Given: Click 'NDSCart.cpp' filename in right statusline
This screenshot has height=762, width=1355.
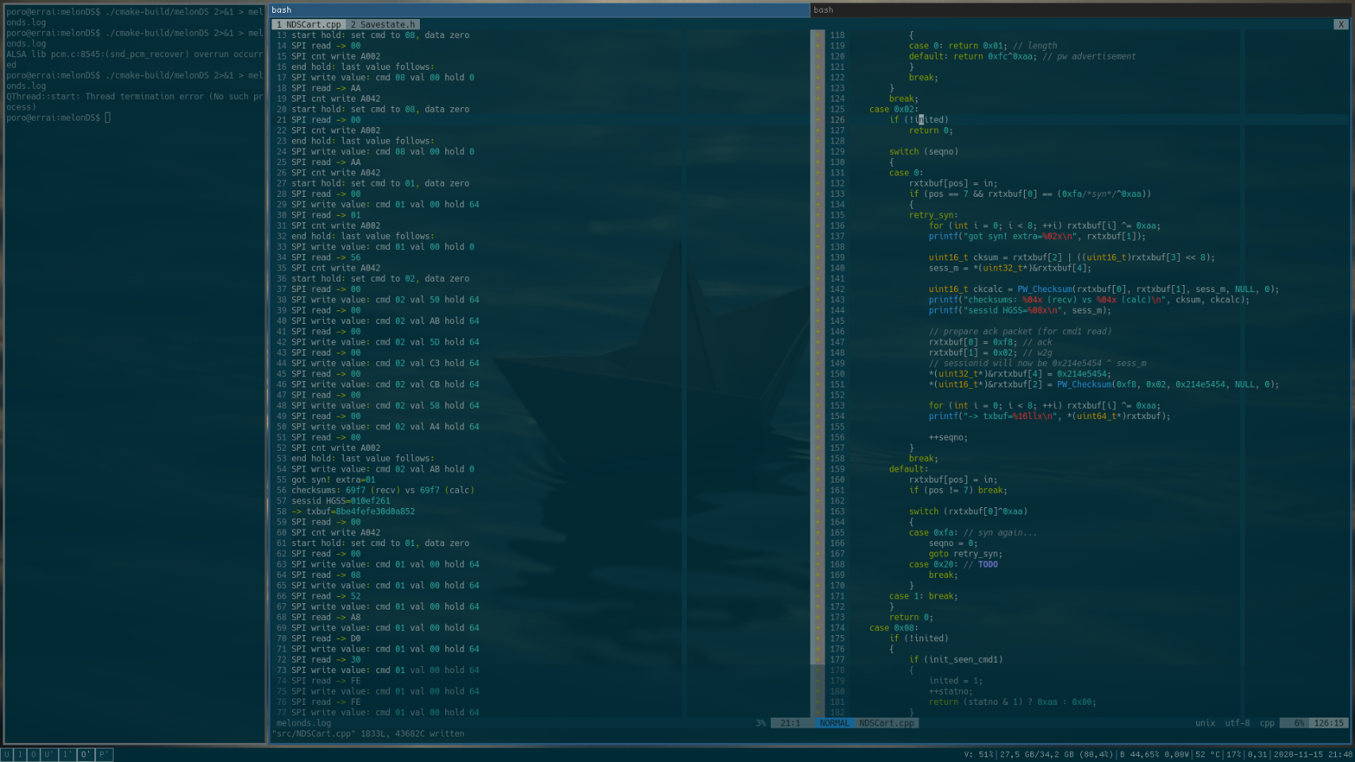Looking at the screenshot, I should click(886, 723).
